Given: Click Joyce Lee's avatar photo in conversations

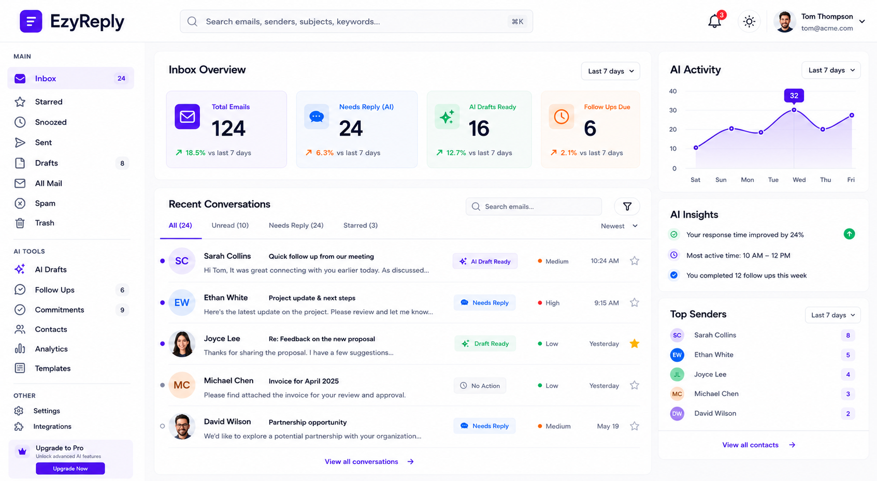Looking at the screenshot, I should tap(182, 344).
